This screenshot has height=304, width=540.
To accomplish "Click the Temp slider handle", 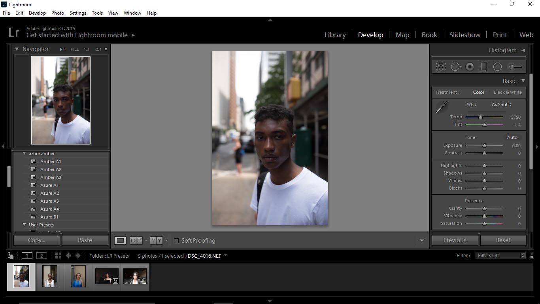I will 481,117.
